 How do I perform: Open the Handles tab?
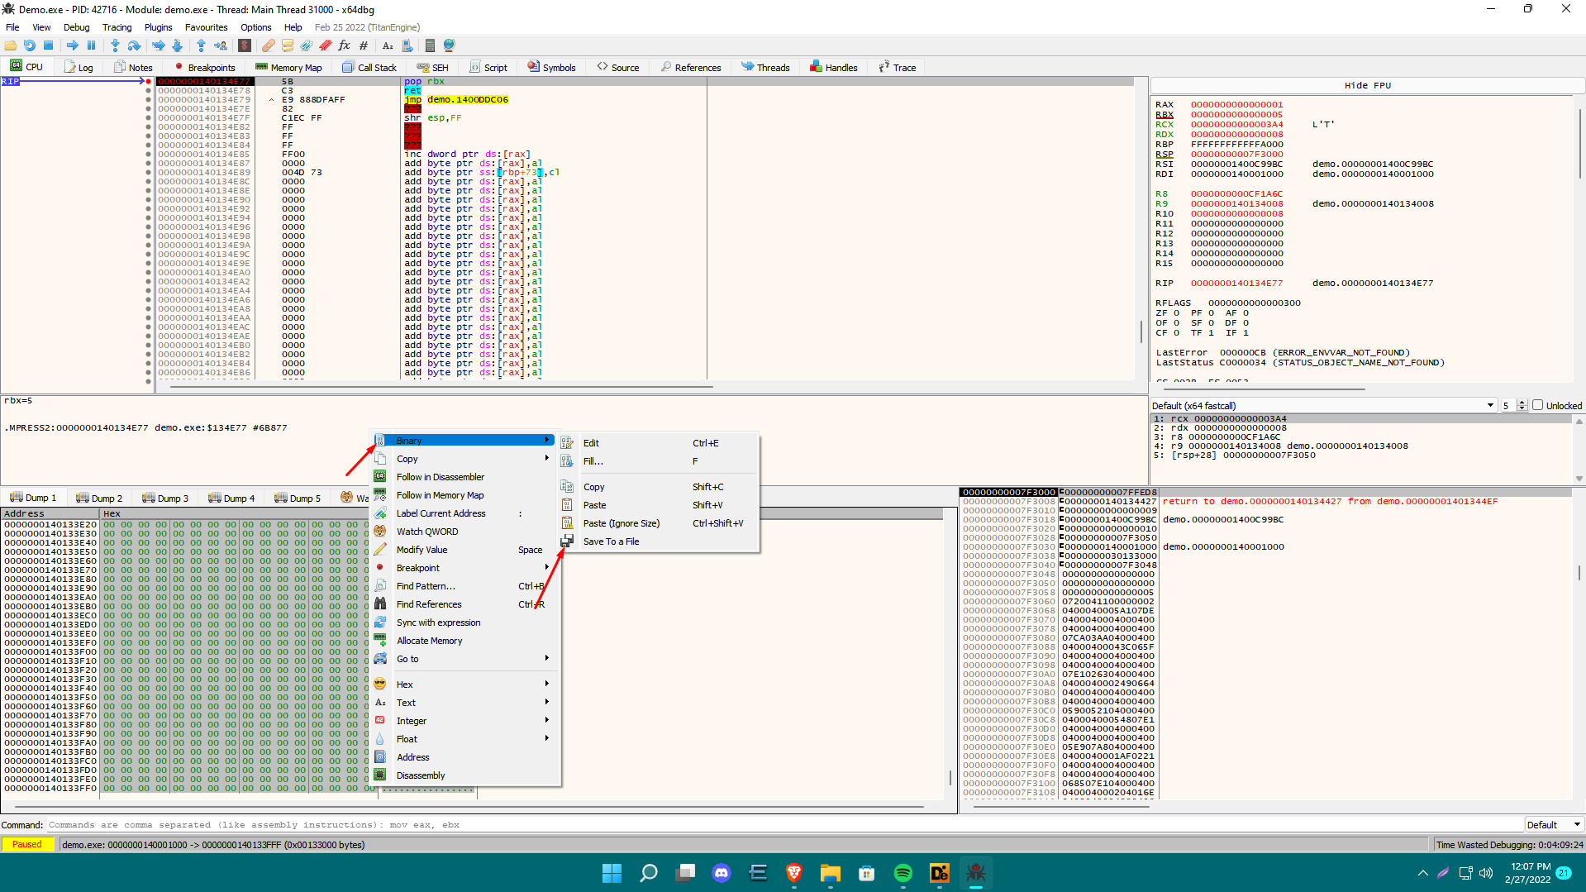[x=834, y=67]
